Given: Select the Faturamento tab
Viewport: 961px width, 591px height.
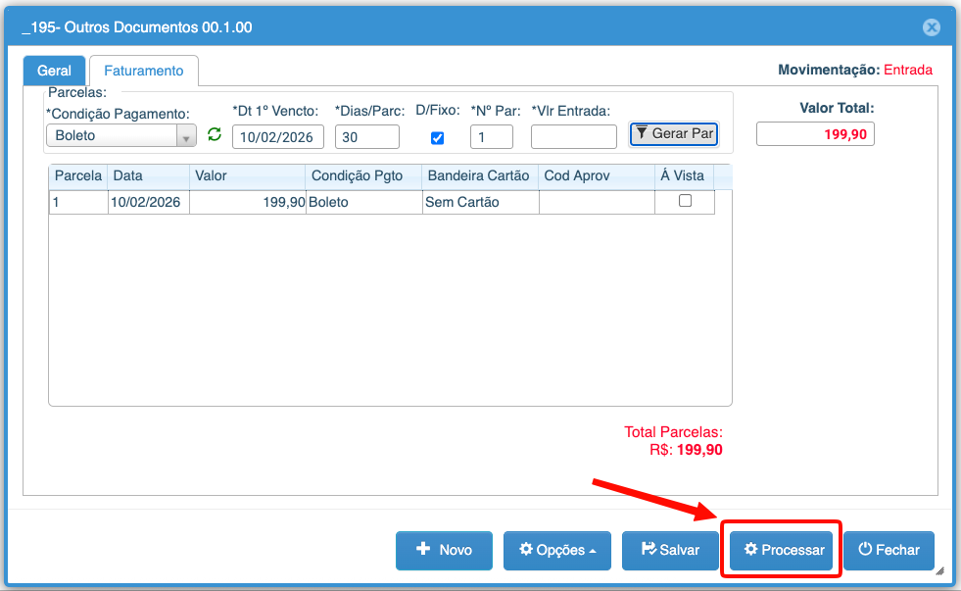Looking at the screenshot, I should pyautogui.click(x=144, y=71).
